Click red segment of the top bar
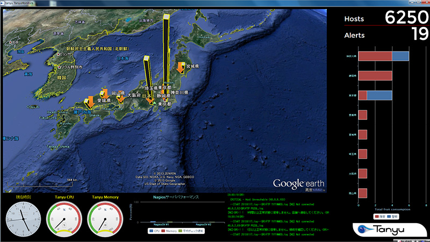 click(375, 56)
